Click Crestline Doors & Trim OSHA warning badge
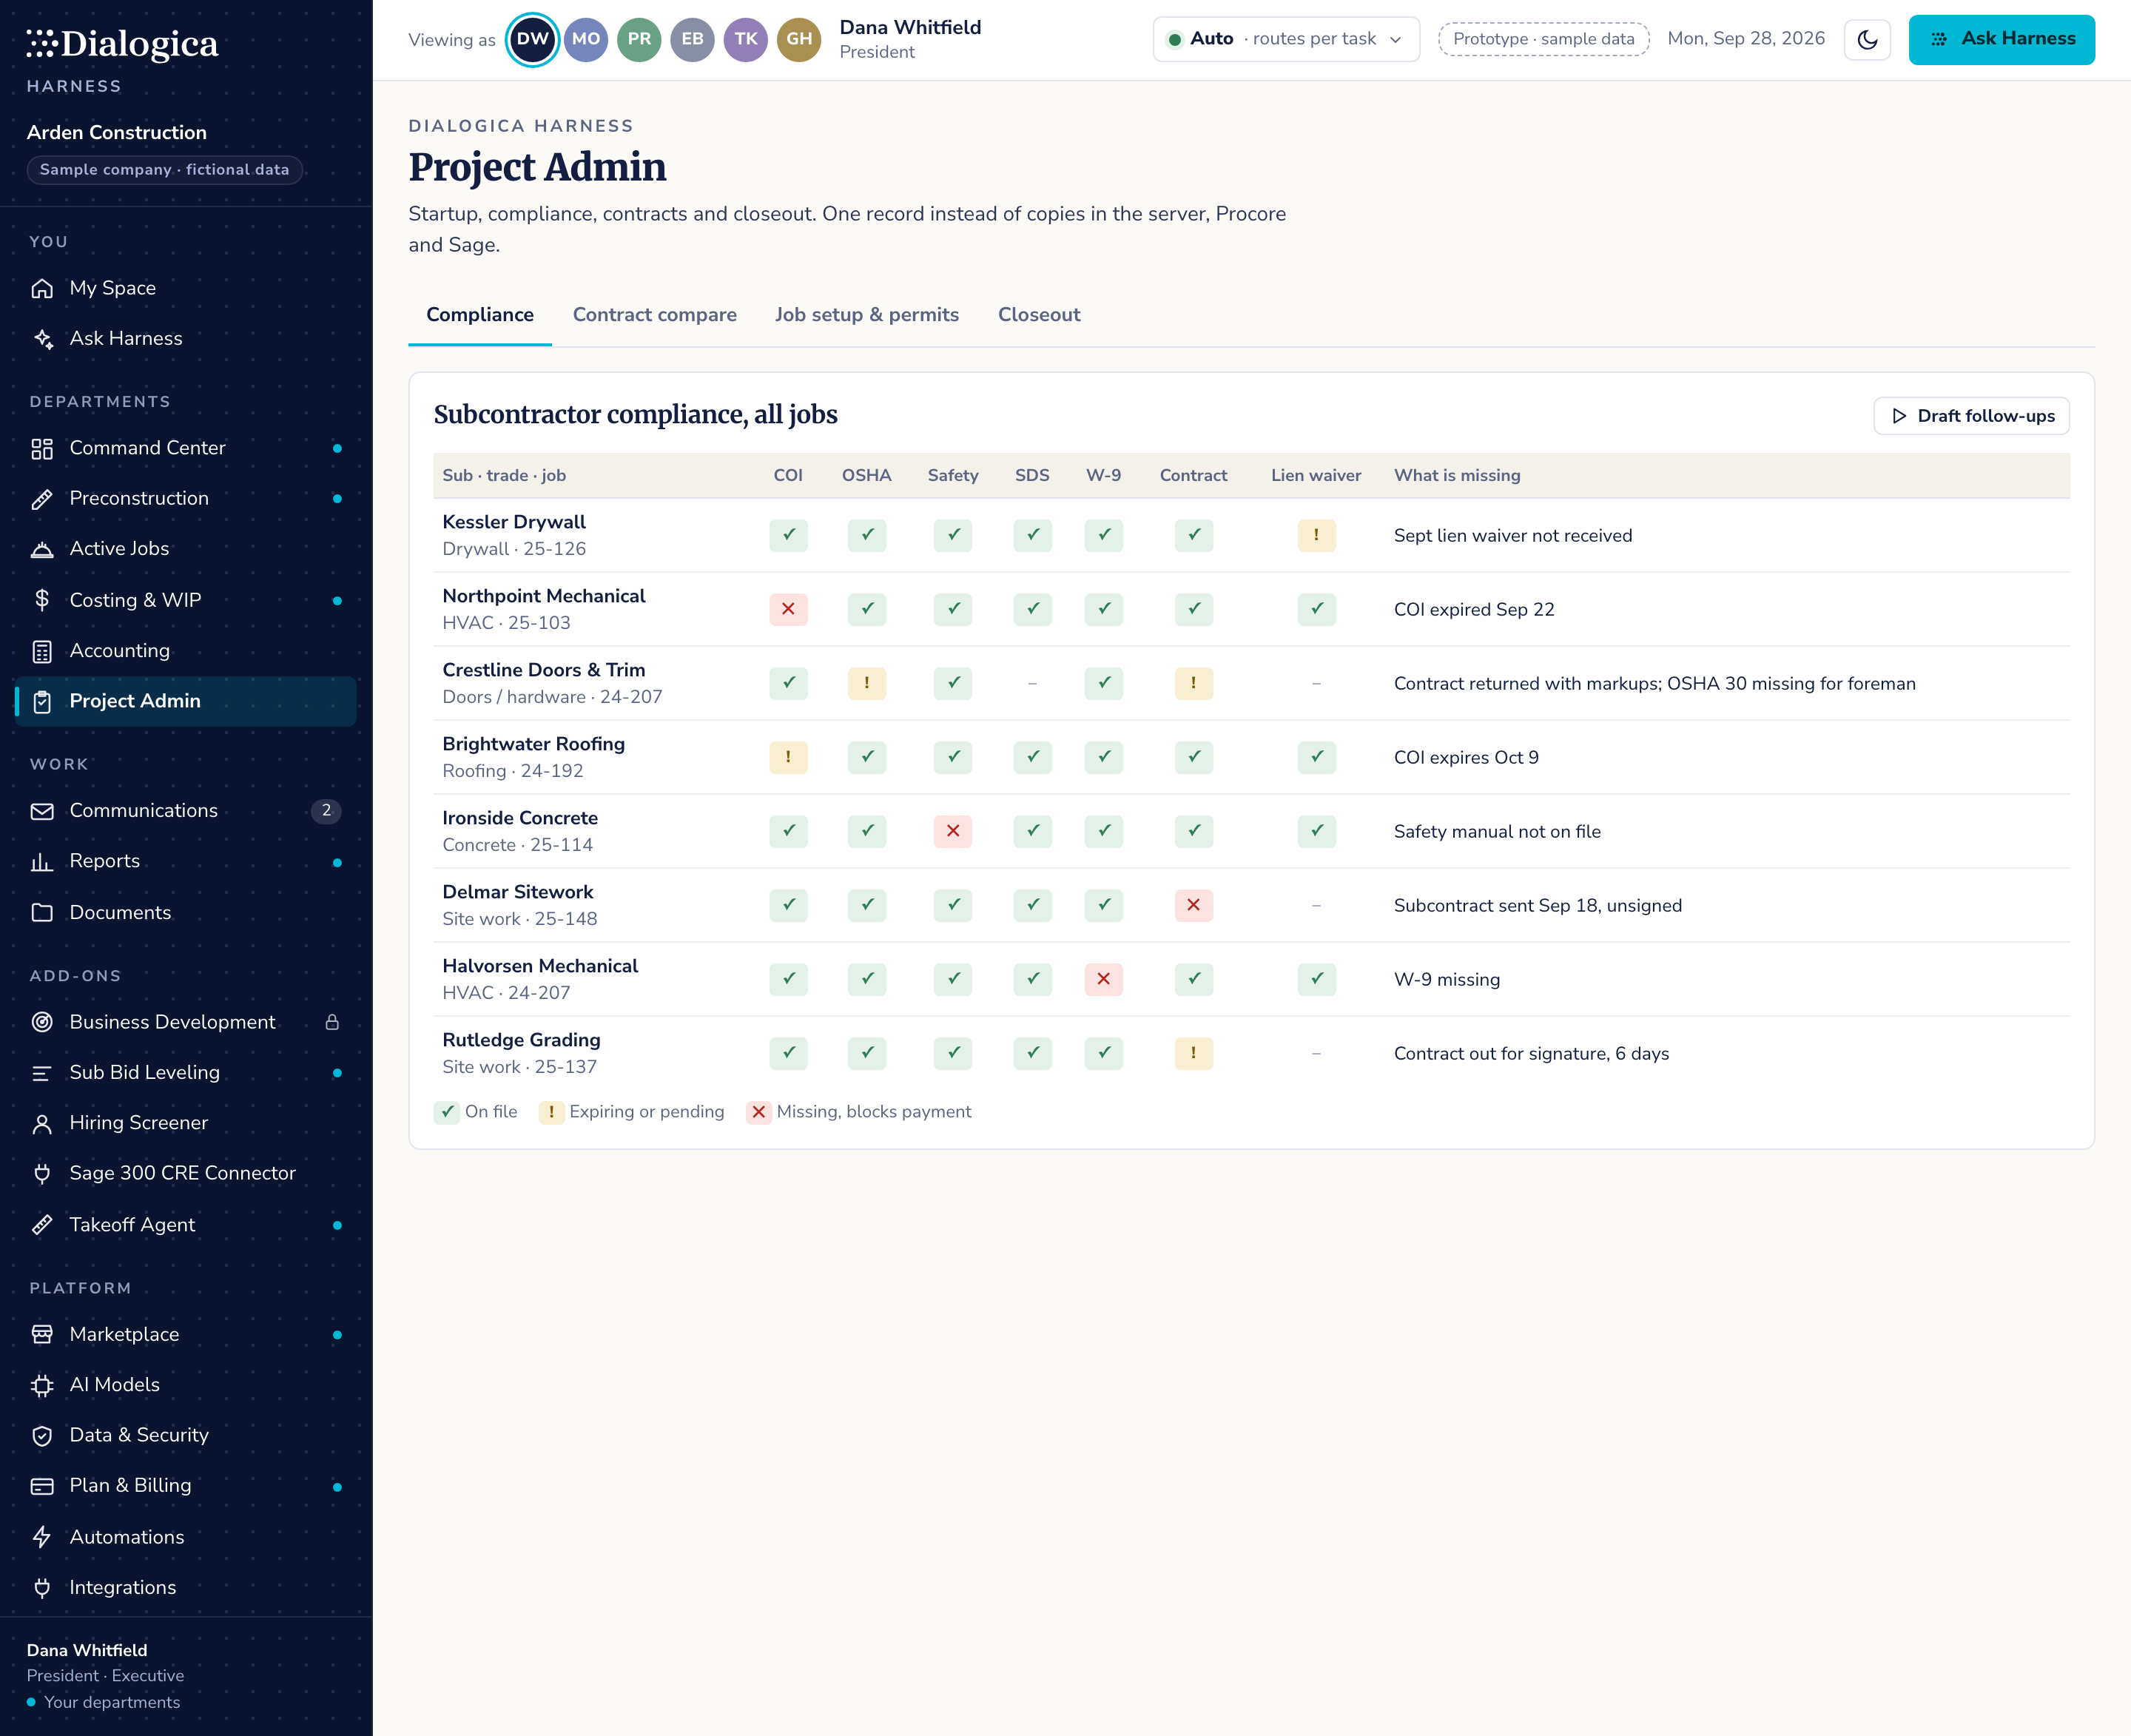 pyautogui.click(x=866, y=683)
